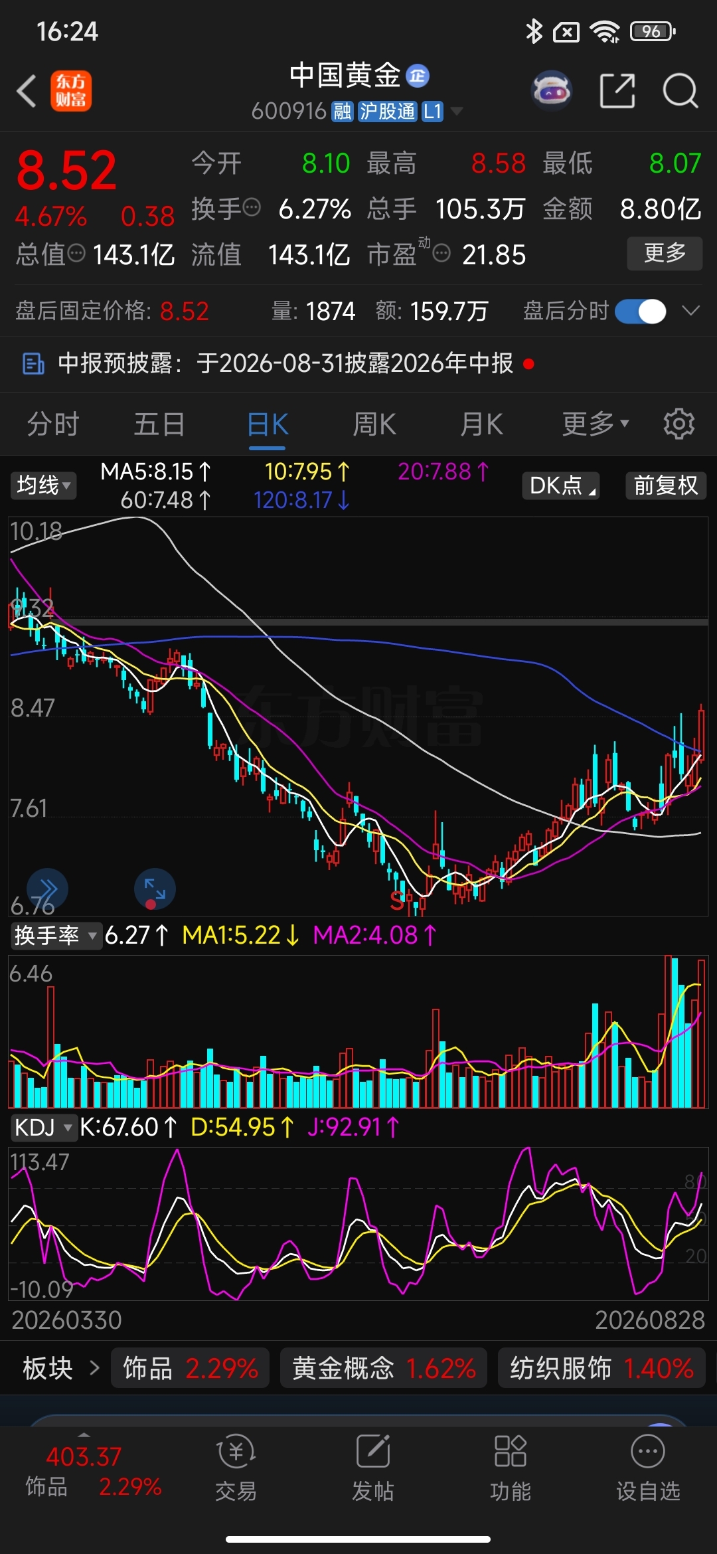
Task: Tap the J:92.91 KDJ value
Action: [x=353, y=1127]
